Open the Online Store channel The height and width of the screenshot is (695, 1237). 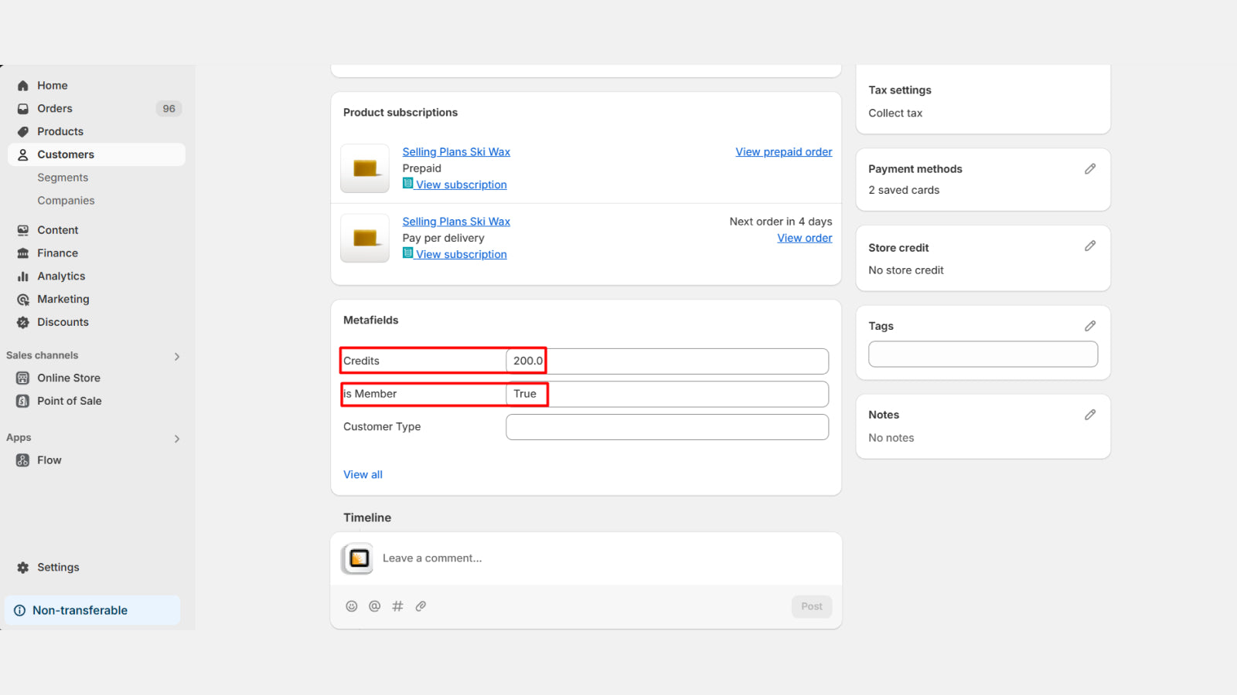point(69,378)
